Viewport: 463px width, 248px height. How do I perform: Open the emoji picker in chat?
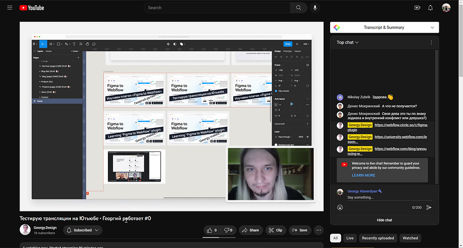click(340, 207)
